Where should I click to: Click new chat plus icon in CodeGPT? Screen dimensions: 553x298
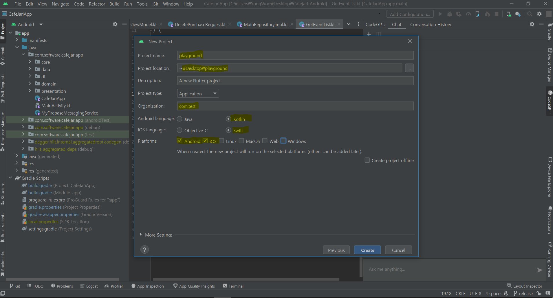tap(369, 34)
